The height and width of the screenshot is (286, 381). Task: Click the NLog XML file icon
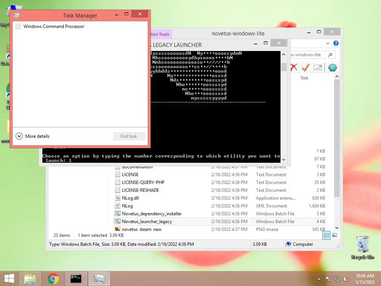(118, 206)
